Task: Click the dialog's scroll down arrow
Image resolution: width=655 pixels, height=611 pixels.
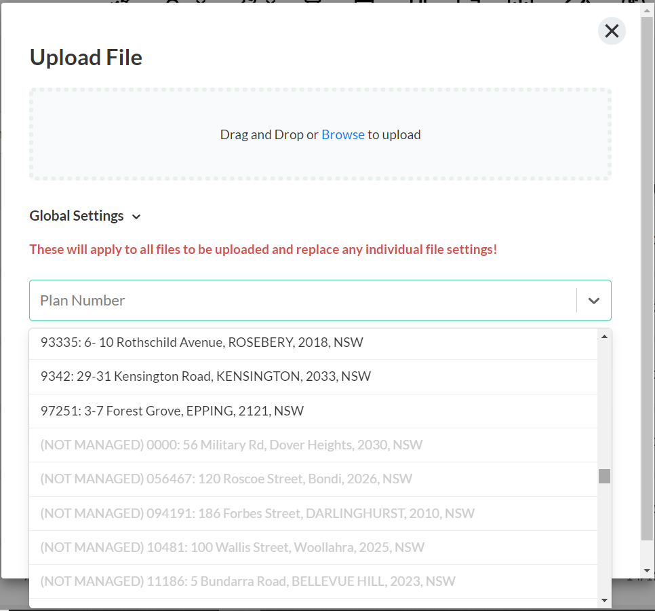Action: [x=648, y=570]
